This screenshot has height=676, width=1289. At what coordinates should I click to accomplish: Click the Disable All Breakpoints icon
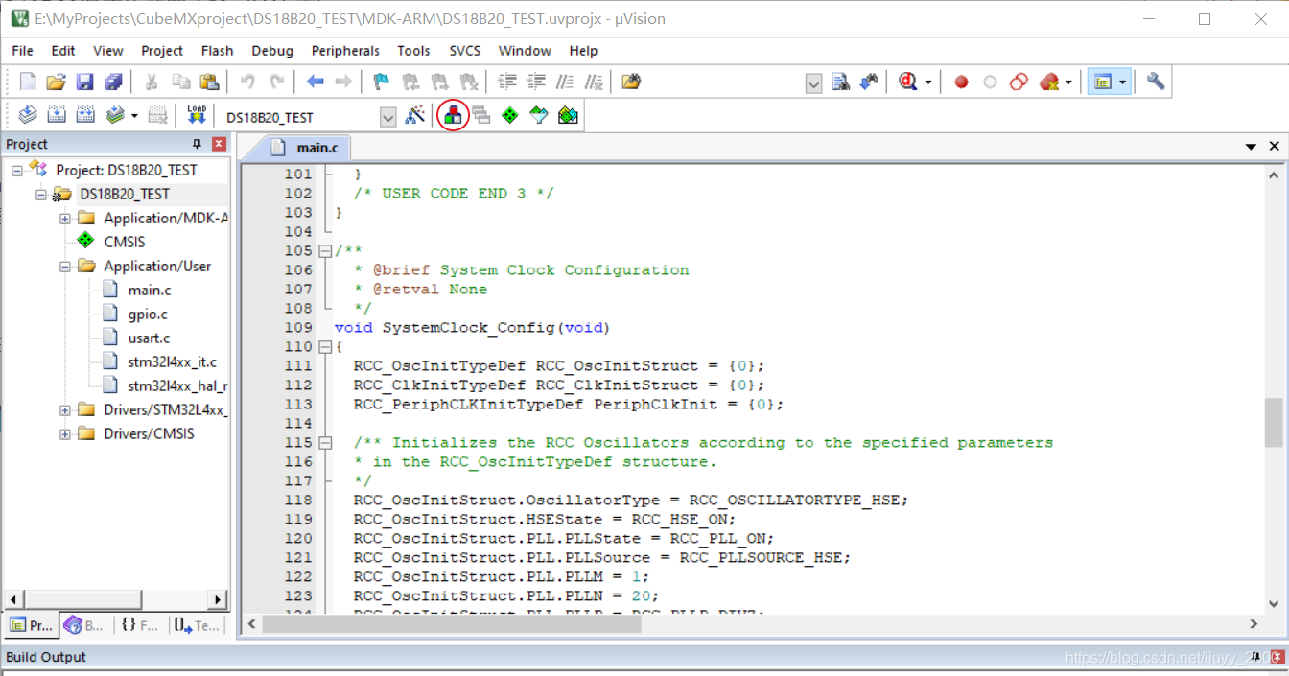(1019, 82)
